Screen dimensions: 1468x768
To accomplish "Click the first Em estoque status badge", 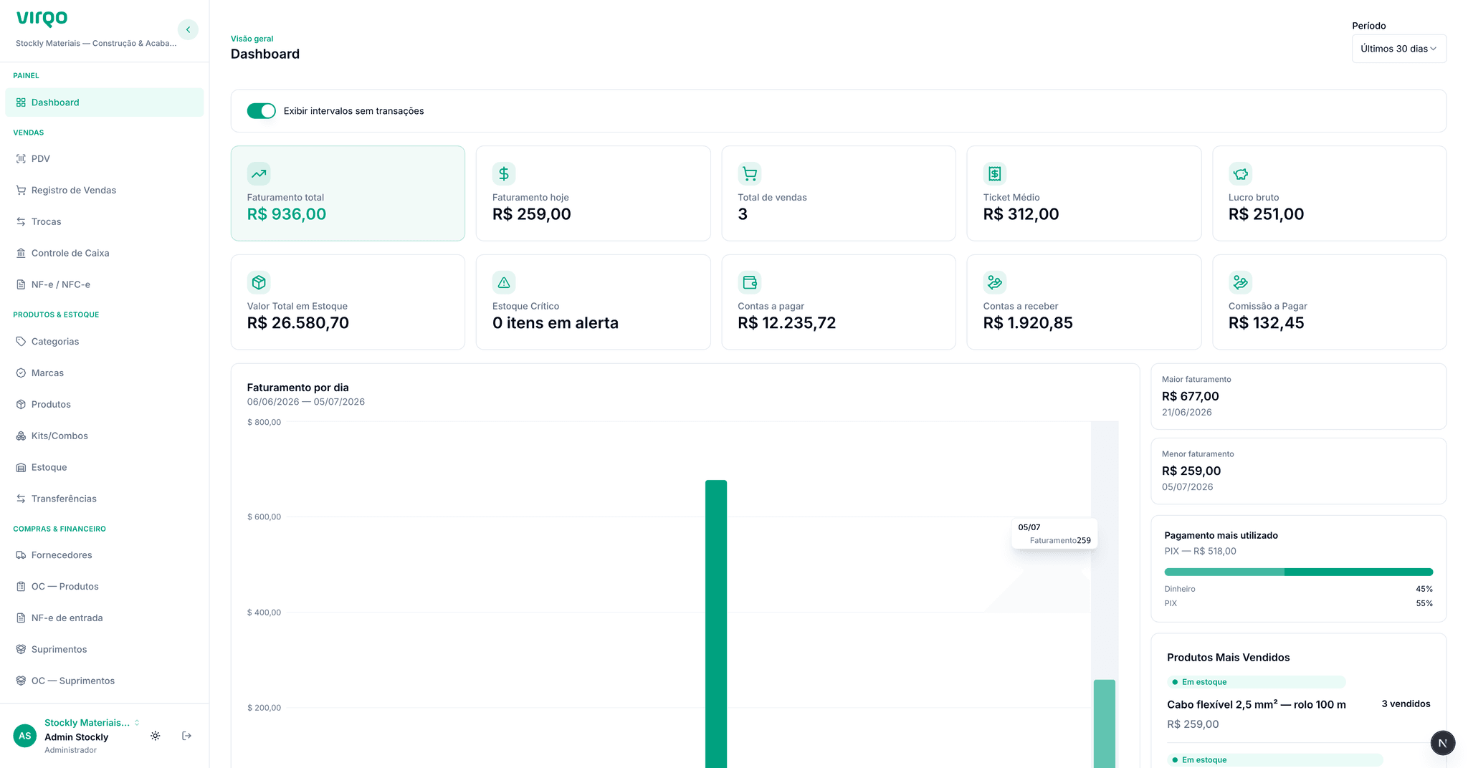I will (x=1256, y=682).
